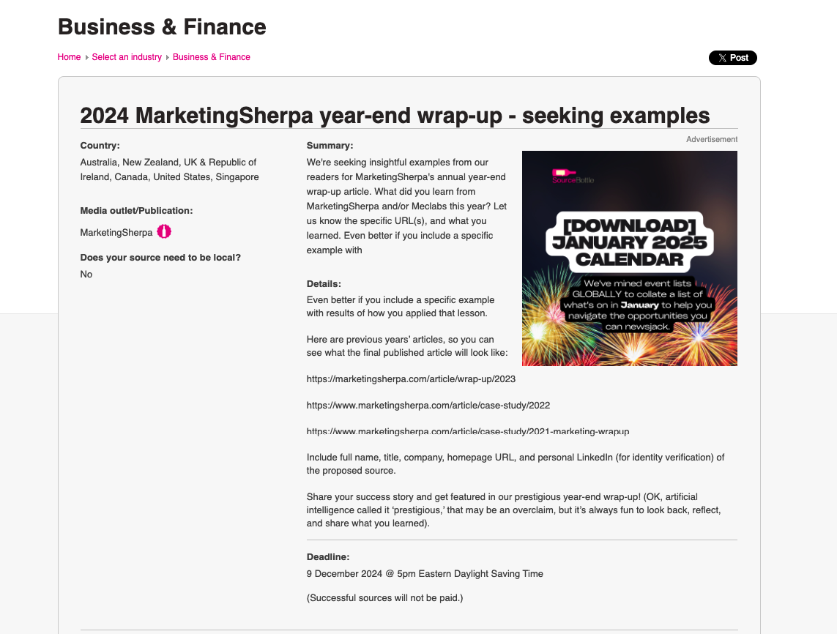Click the arrow separator before Business & Finance
Screen dimensions: 837x634
pyautogui.click(x=167, y=57)
